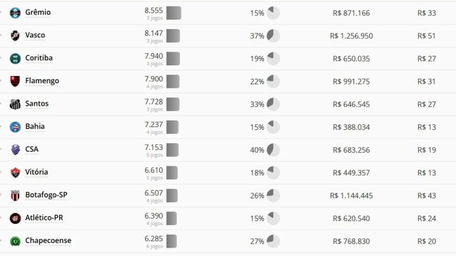Click Bahia's 15% occupancy pie chart
This screenshot has width=456, height=256.
273,127
